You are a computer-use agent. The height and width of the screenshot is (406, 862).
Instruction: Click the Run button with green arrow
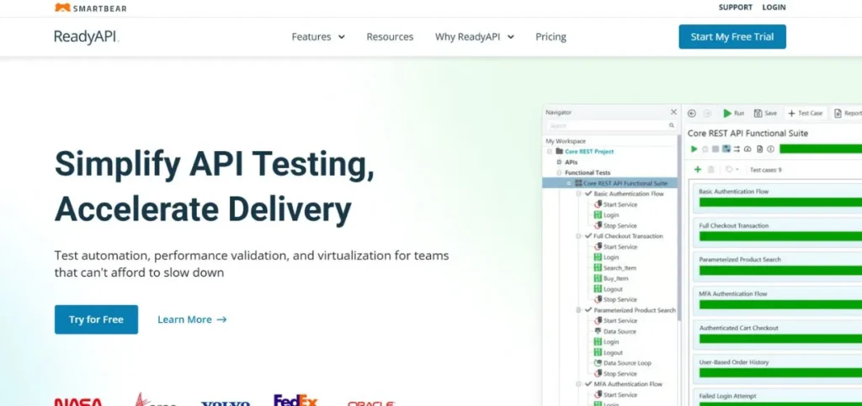click(733, 113)
